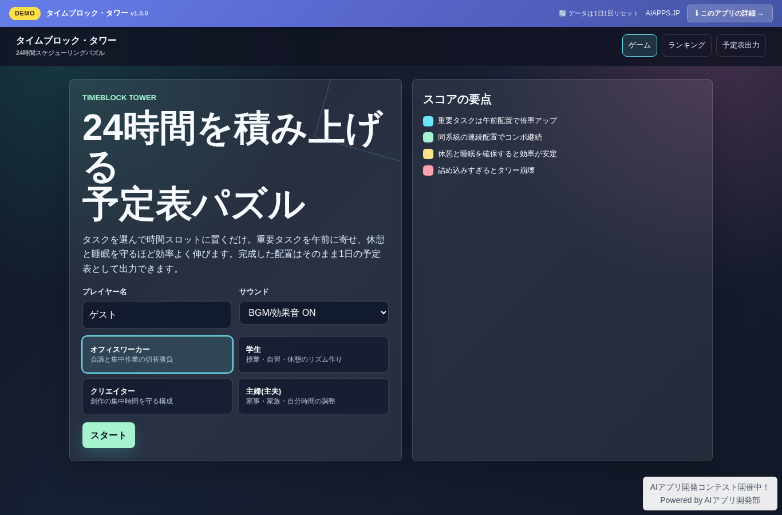Screen dimensions: 782x515
Task: Click the 同系統の連続配置でコンボ継続 text
Action: tap(490, 137)
